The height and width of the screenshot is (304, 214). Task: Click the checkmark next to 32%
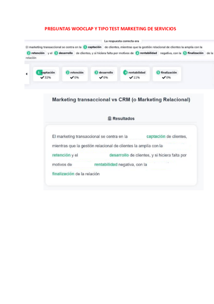(42, 77)
